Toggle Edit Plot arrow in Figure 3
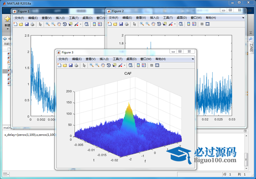Screen dimensions: 256x179 click(84, 66)
